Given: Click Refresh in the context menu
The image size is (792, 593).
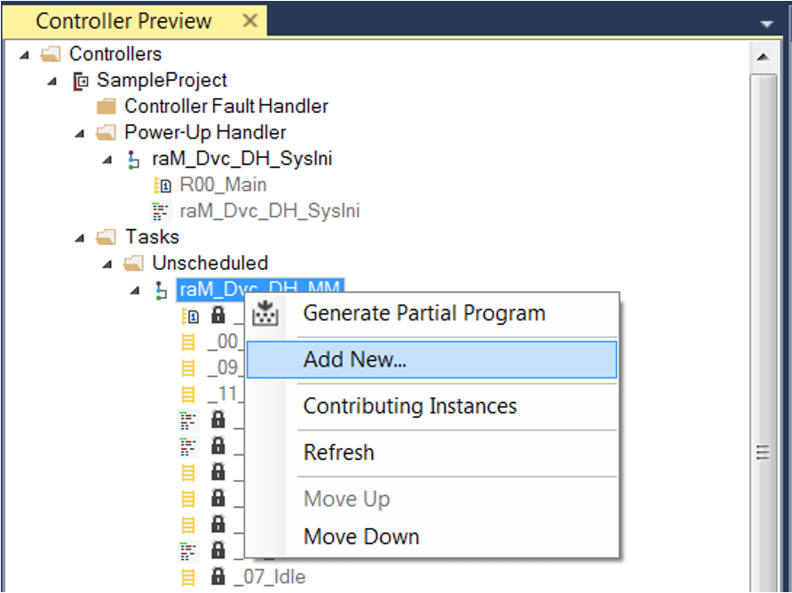Looking at the screenshot, I should tap(432, 453).
